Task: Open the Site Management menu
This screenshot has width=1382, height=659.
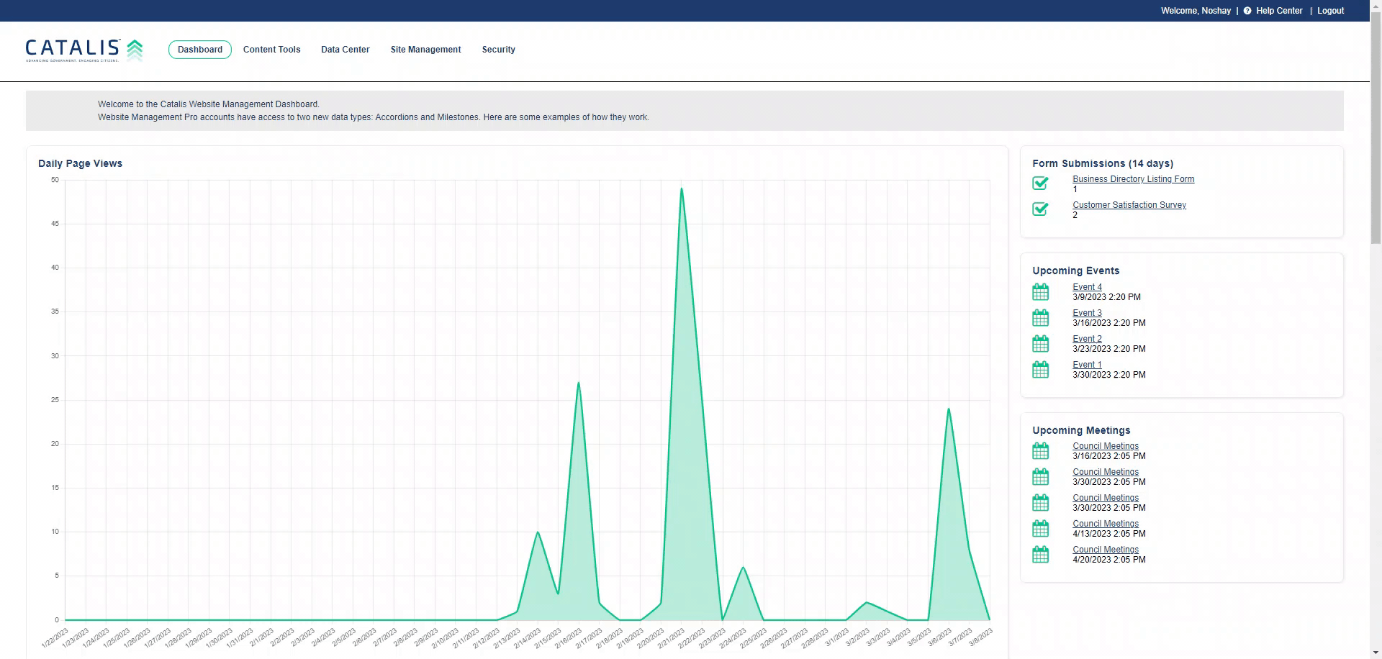Action: point(425,50)
